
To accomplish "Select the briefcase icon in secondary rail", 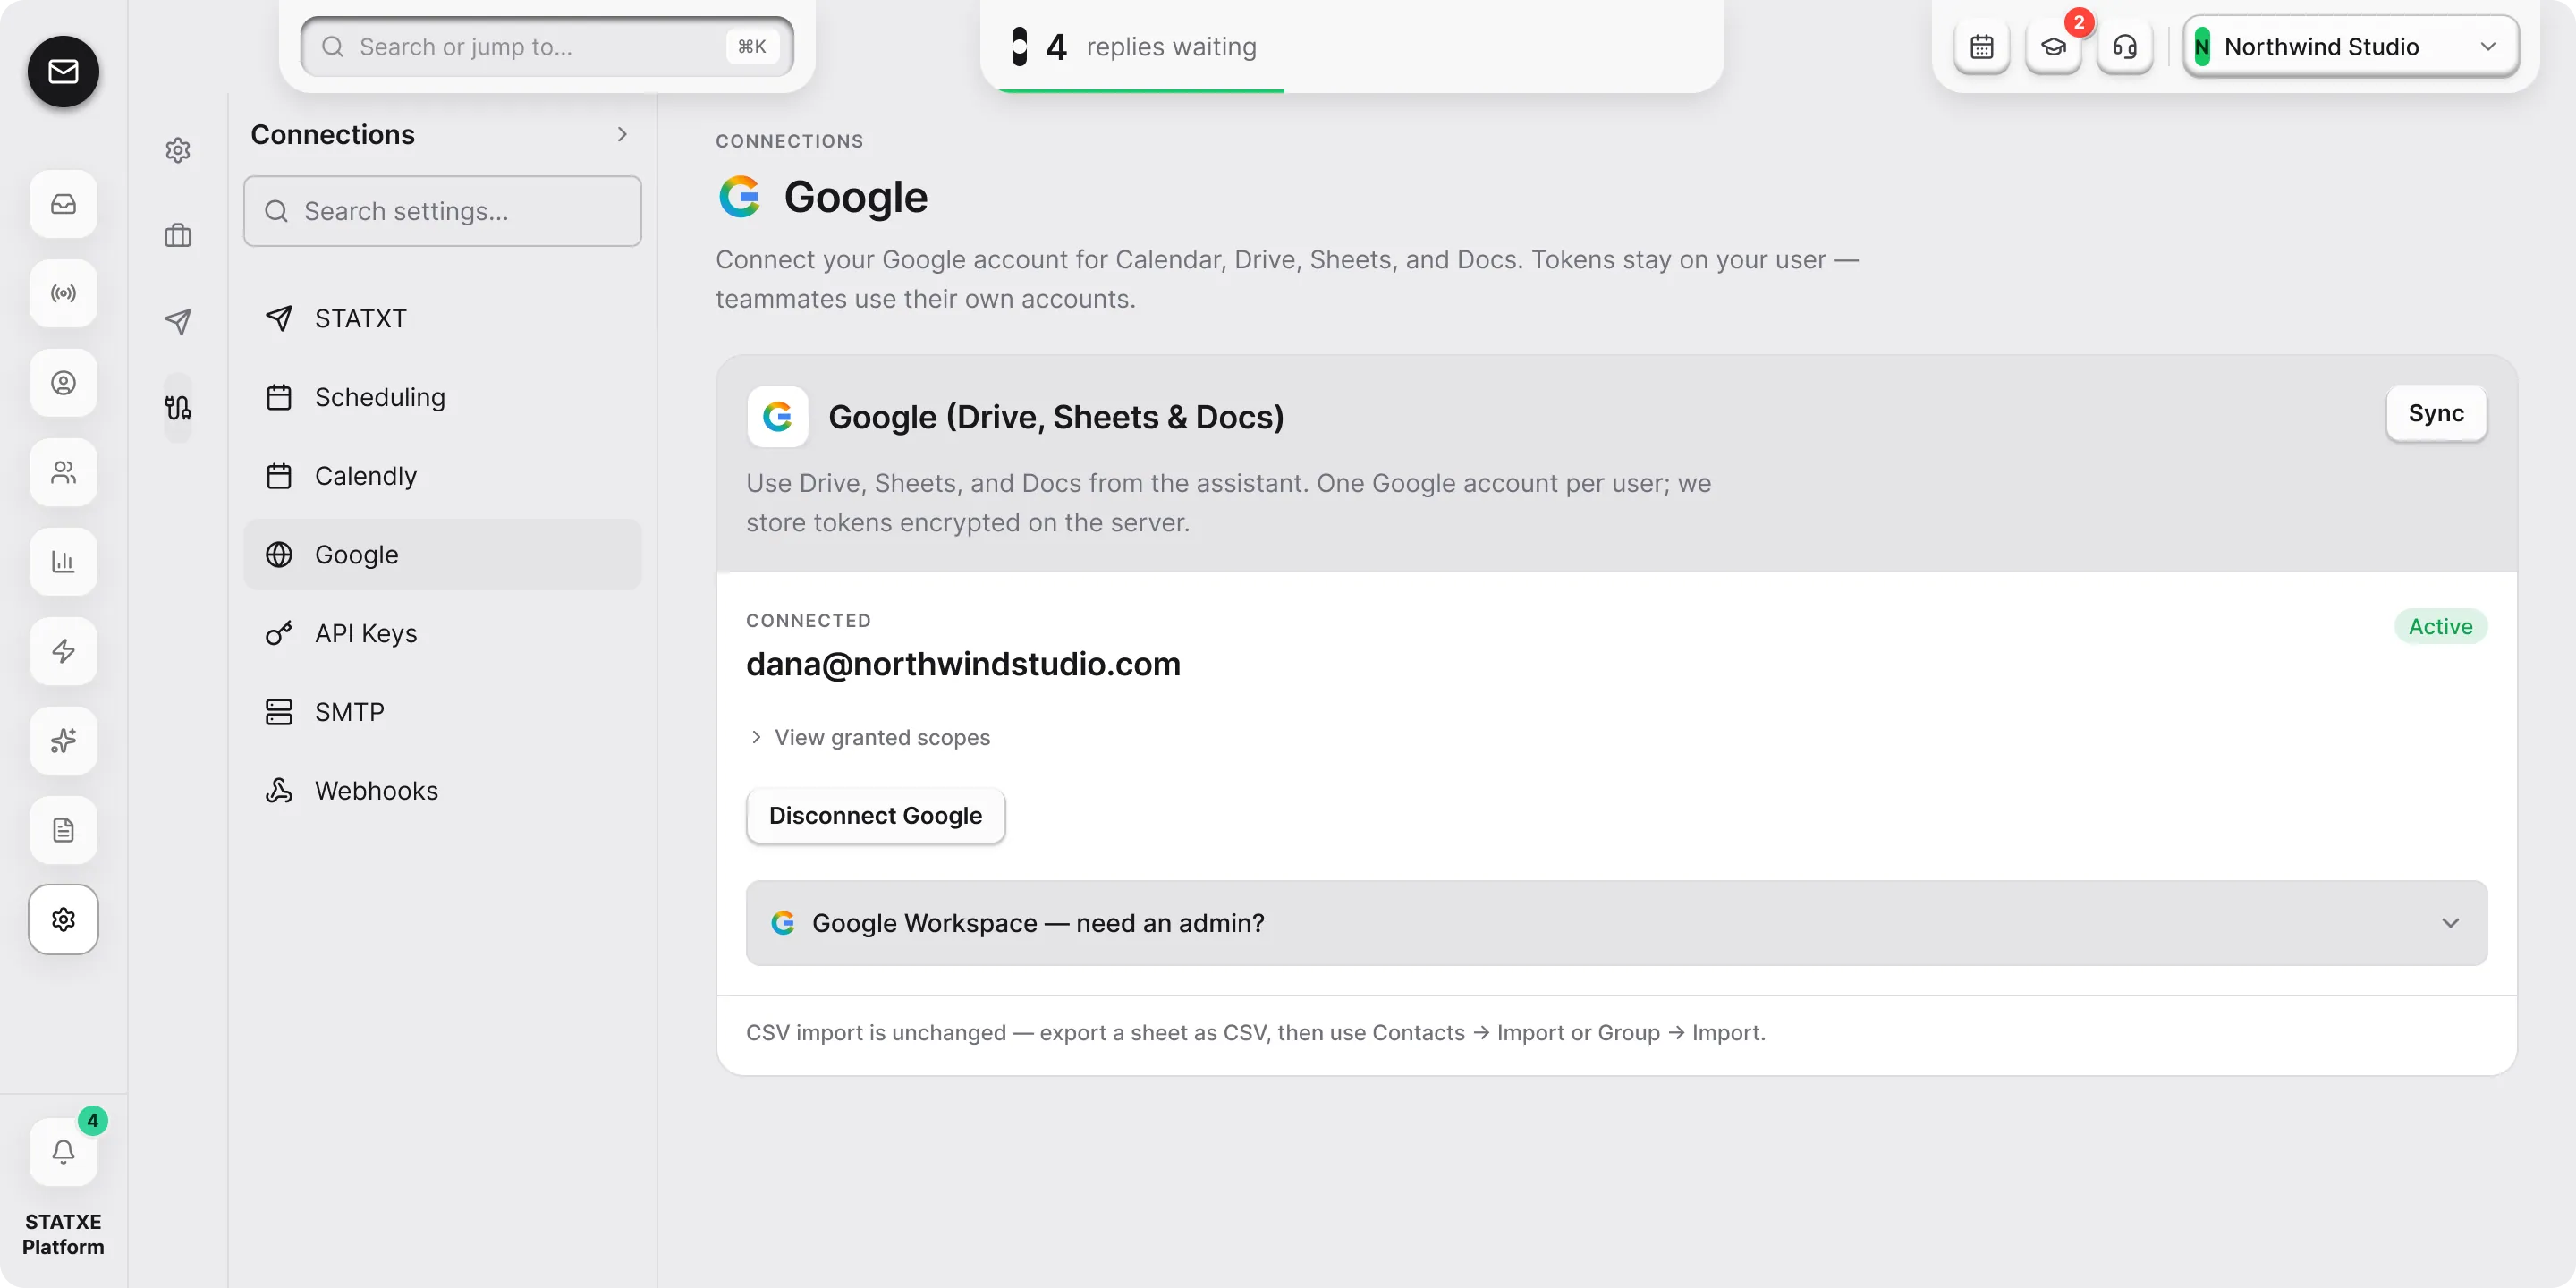I will pyautogui.click(x=178, y=236).
